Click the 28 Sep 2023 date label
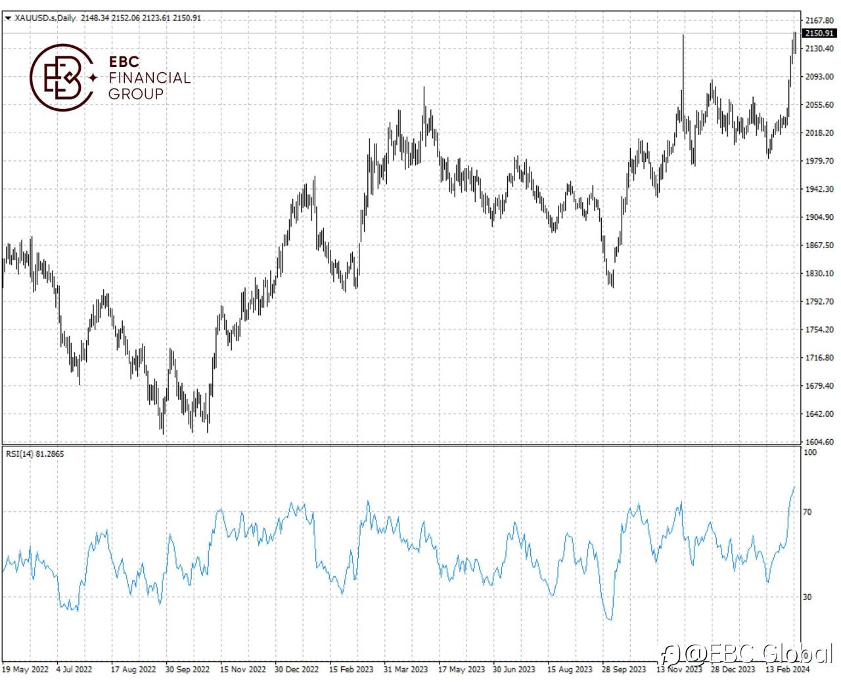The image size is (841, 688). click(624, 670)
